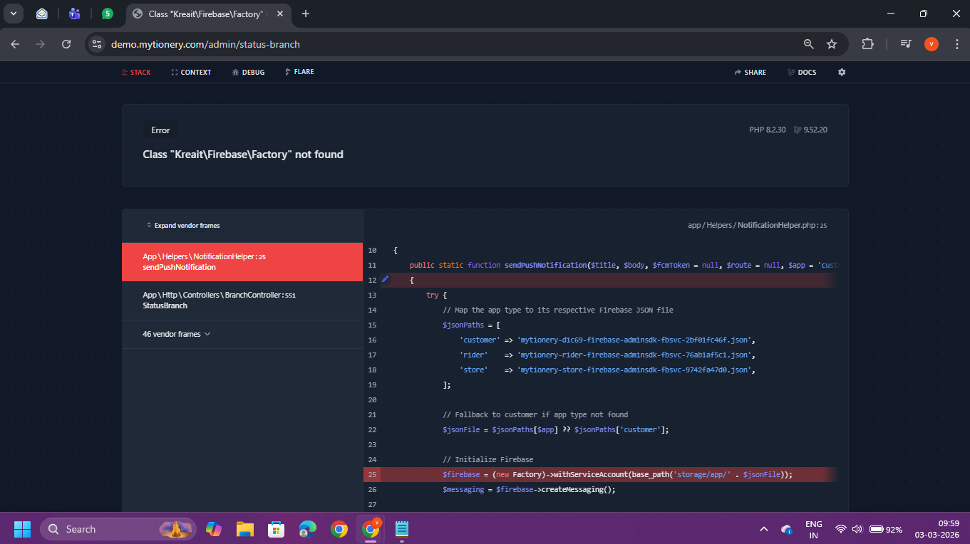Viewport: 970px width, 544px height.
Task: Click the pencil edit icon on line 12
Action: pos(386,279)
